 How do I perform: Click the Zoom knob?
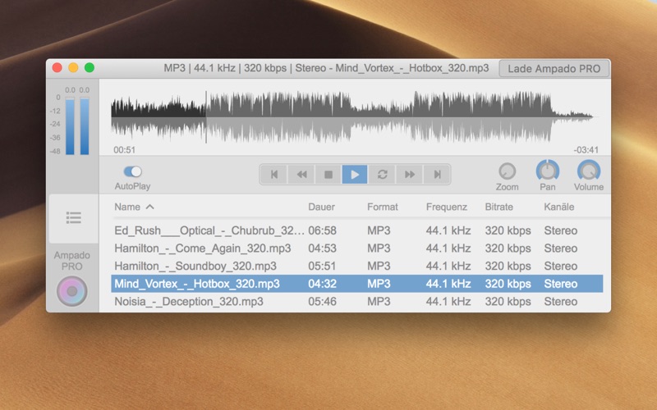tap(508, 171)
